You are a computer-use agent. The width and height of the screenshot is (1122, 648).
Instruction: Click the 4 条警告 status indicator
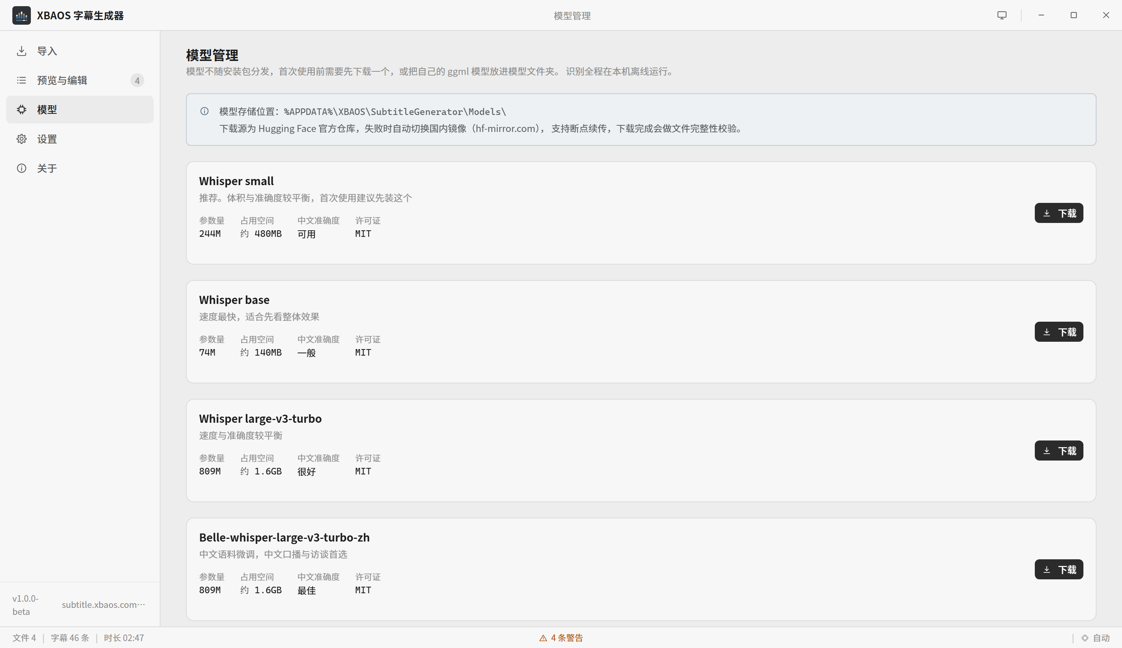(x=561, y=638)
